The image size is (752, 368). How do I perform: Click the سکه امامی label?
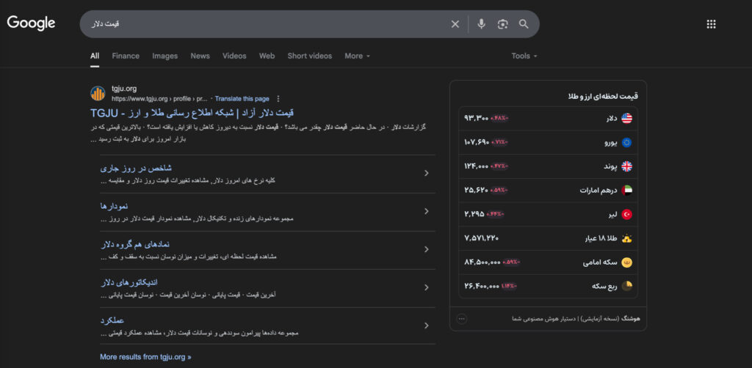click(600, 262)
